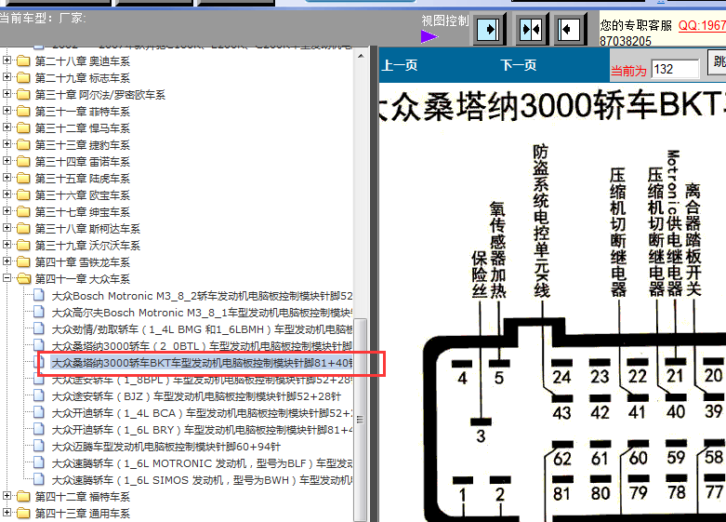
Task: Click document icon of 大众速腾轿车 SIMOS entry
Action: click(39, 479)
